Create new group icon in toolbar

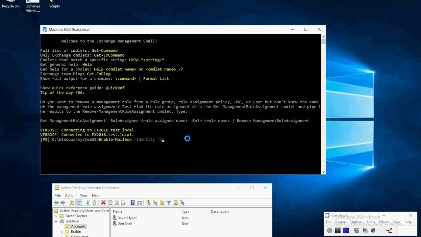pos(155,203)
